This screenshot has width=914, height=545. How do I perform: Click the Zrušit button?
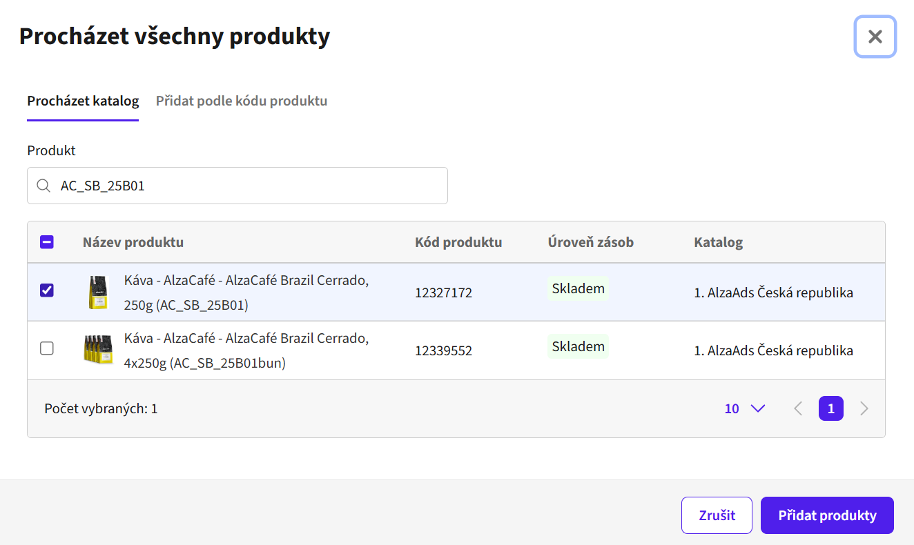pyautogui.click(x=717, y=515)
